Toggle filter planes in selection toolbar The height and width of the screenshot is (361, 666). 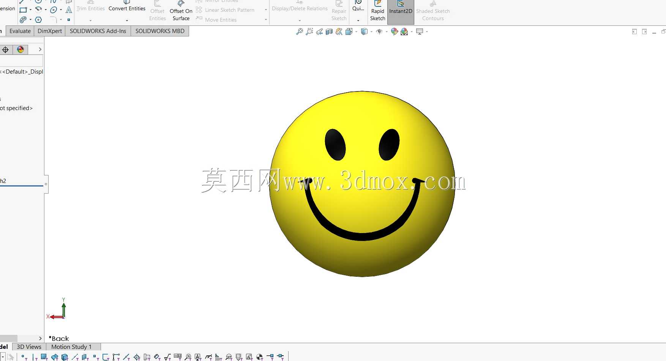85,357
